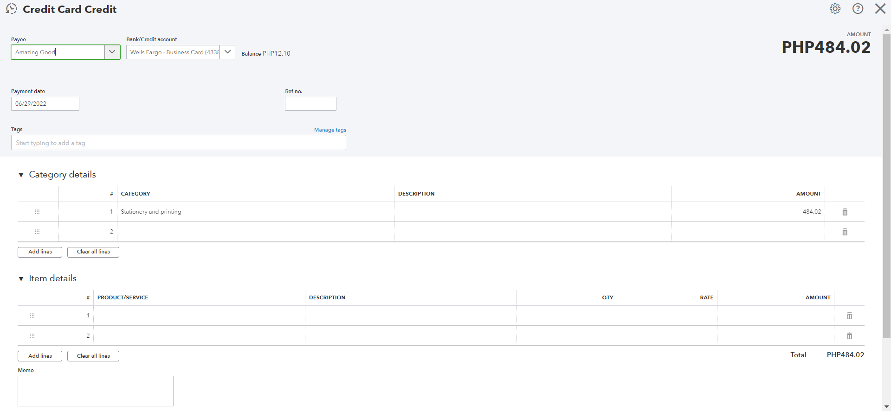891x411 pixels.
Task: Delete category line 1 with trash icon
Action: [845, 212]
